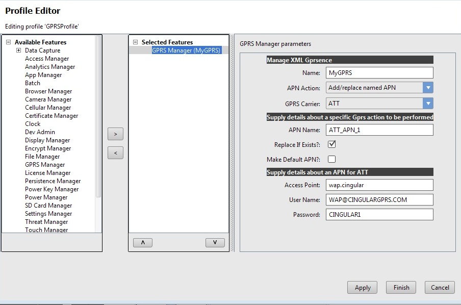Collapse the Available Features tree
Image resolution: width=461 pixels, height=305 pixels.
[9, 42]
